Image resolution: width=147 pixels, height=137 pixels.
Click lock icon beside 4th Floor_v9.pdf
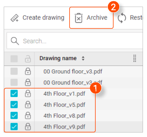pos(28,126)
